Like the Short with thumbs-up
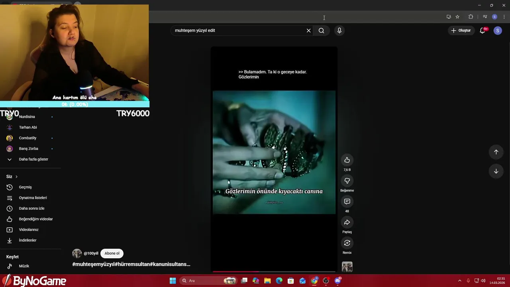 click(x=347, y=160)
